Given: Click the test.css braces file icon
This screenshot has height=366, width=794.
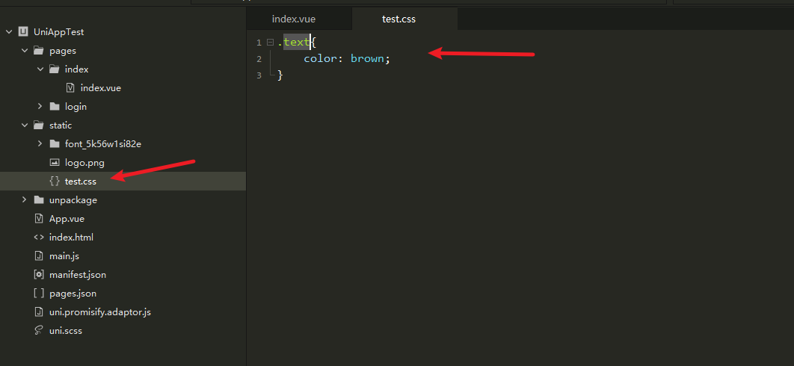Looking at the screenshot, I should [x=54, y=182].
